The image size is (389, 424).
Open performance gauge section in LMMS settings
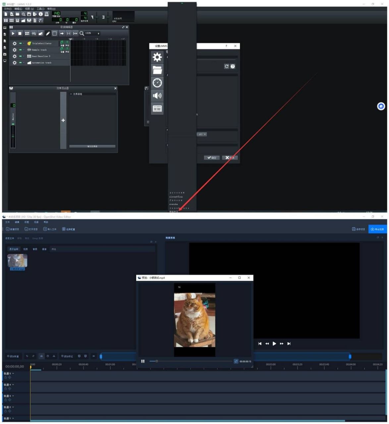point(157,83)
